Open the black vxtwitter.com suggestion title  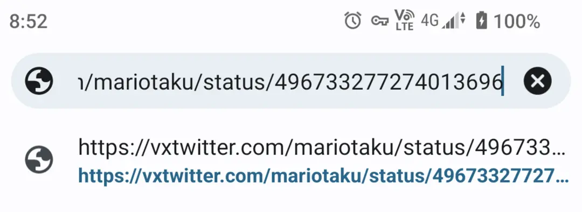point(322,148)
